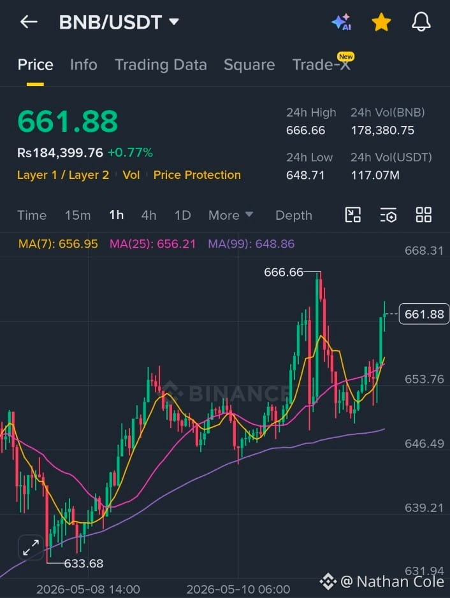Tap the Layer 1 / Layer 2 tag
This screenshot has height=598, width=450.
pyautogui.click(x=63, y=175)
